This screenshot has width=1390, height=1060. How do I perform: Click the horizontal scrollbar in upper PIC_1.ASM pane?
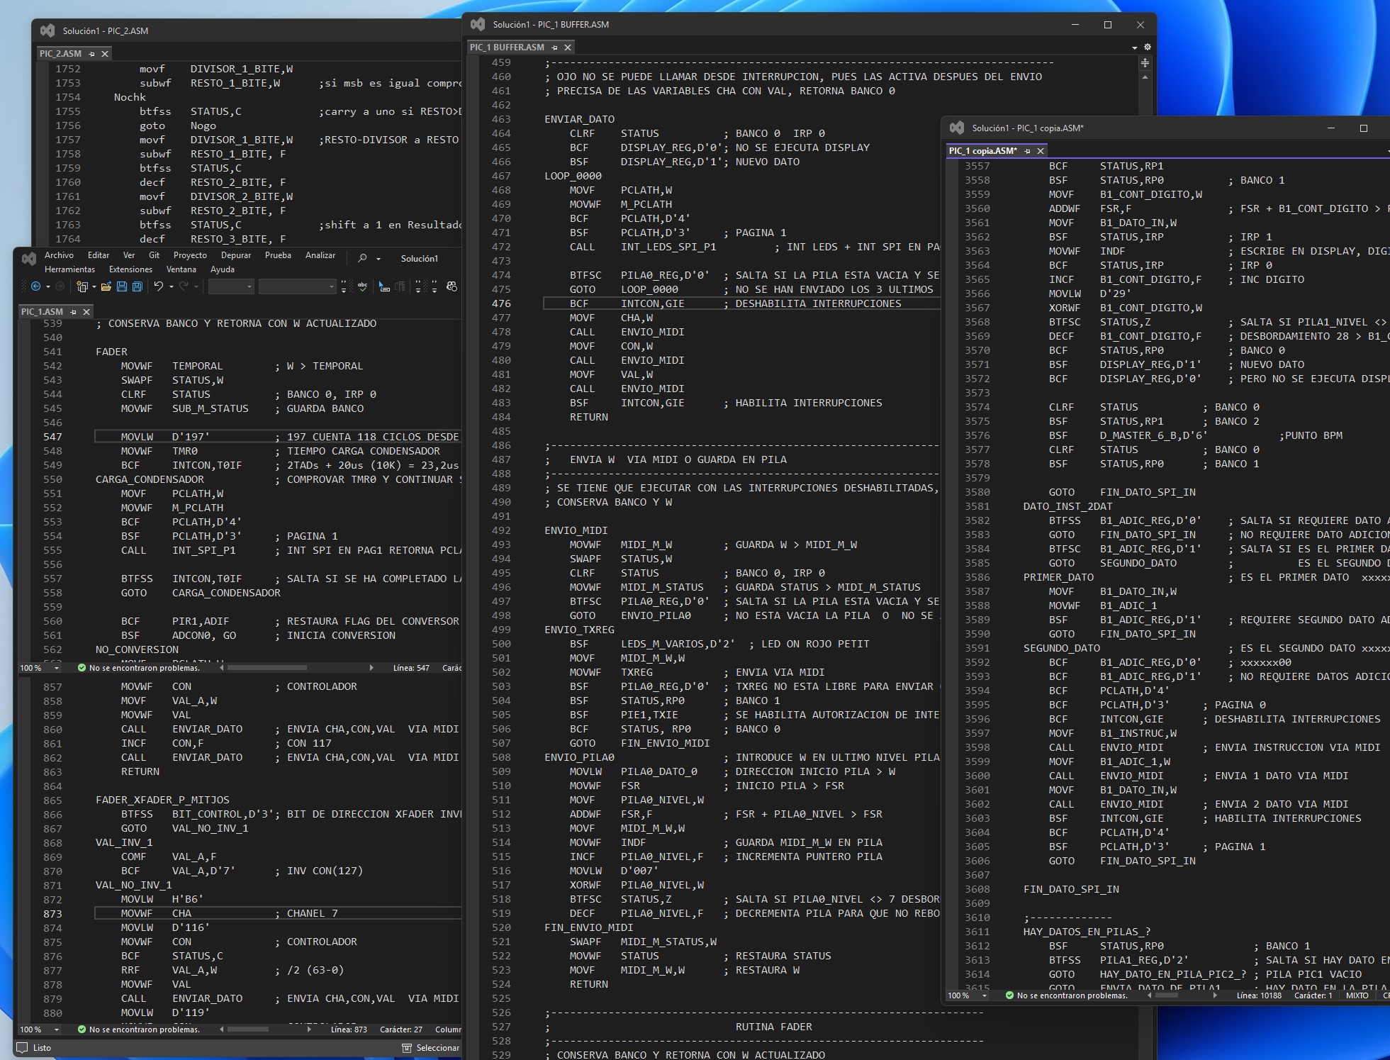click(x=267, y=668)
